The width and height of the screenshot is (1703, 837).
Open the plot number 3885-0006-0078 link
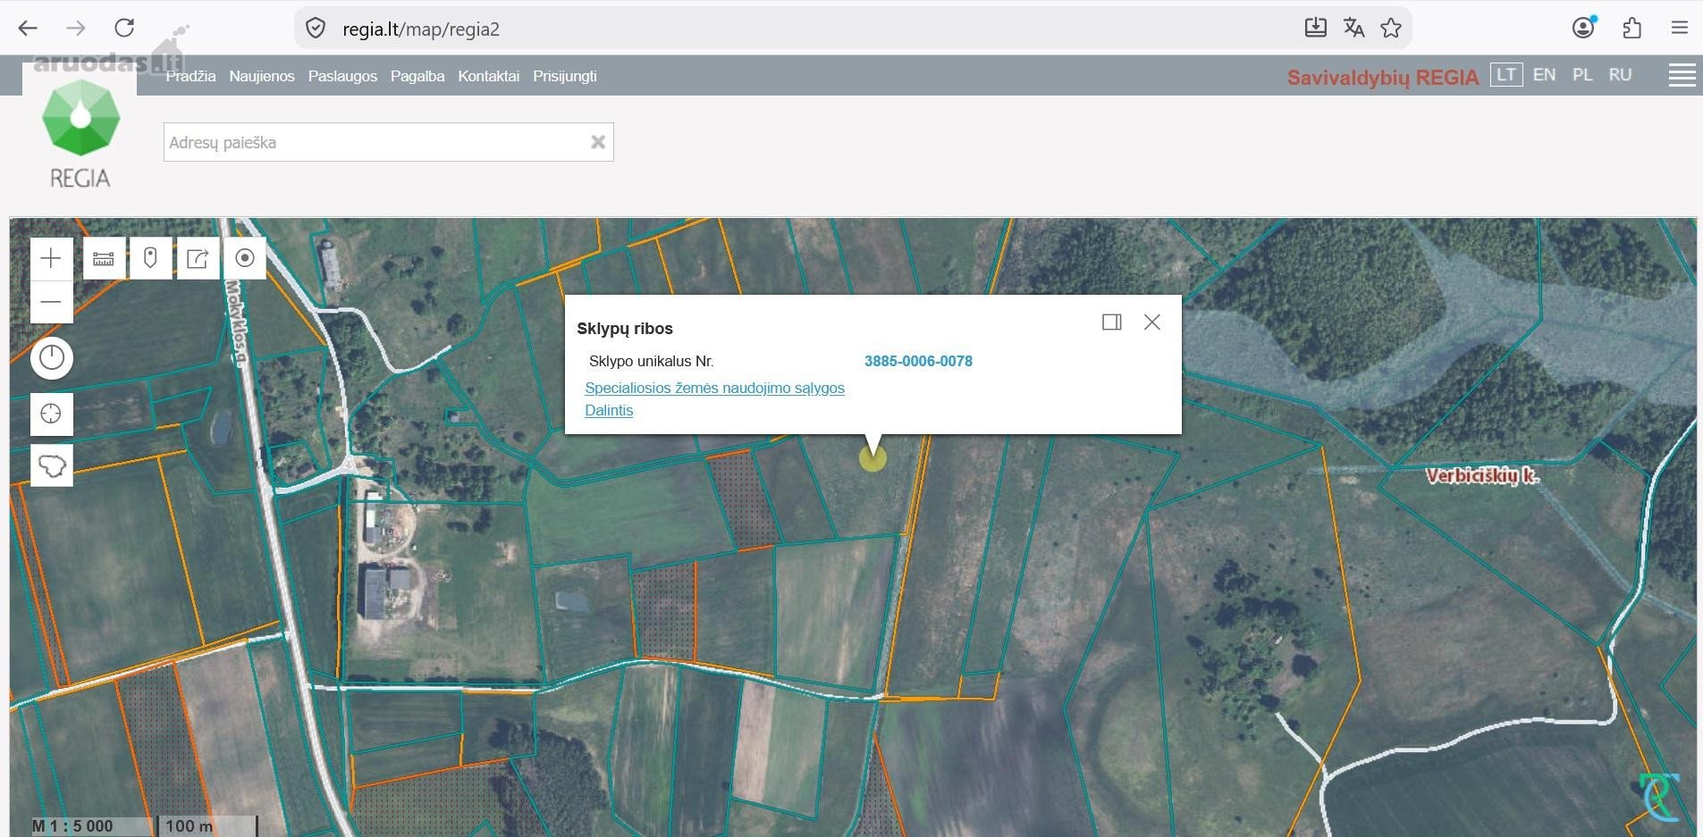[x=918, y=361]
